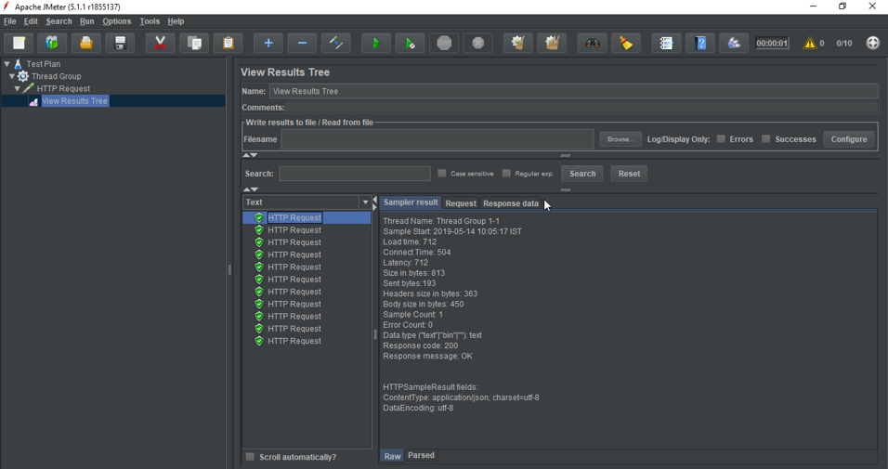Click Start no pauses icon

click(x=410, y=43)
